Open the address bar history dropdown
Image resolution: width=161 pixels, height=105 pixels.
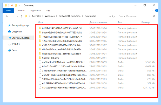tap(110, 16)
